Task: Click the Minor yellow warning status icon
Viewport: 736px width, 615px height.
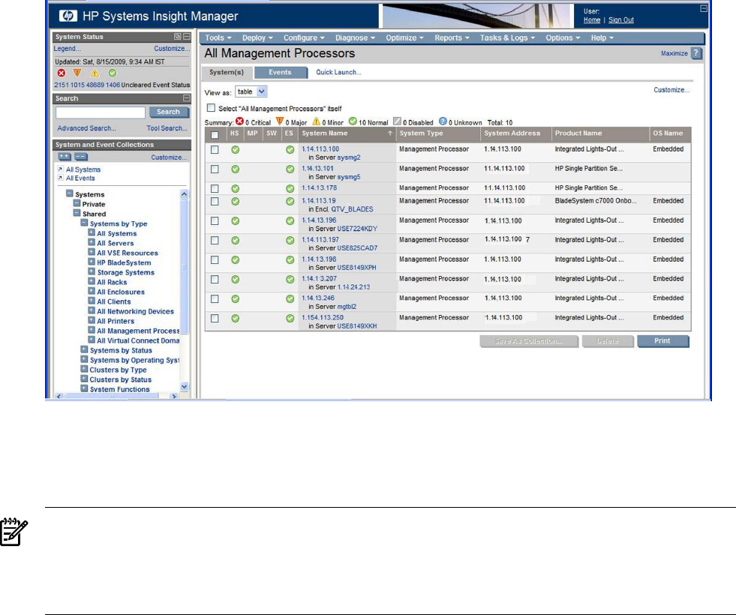Action: tap(95, 73)
